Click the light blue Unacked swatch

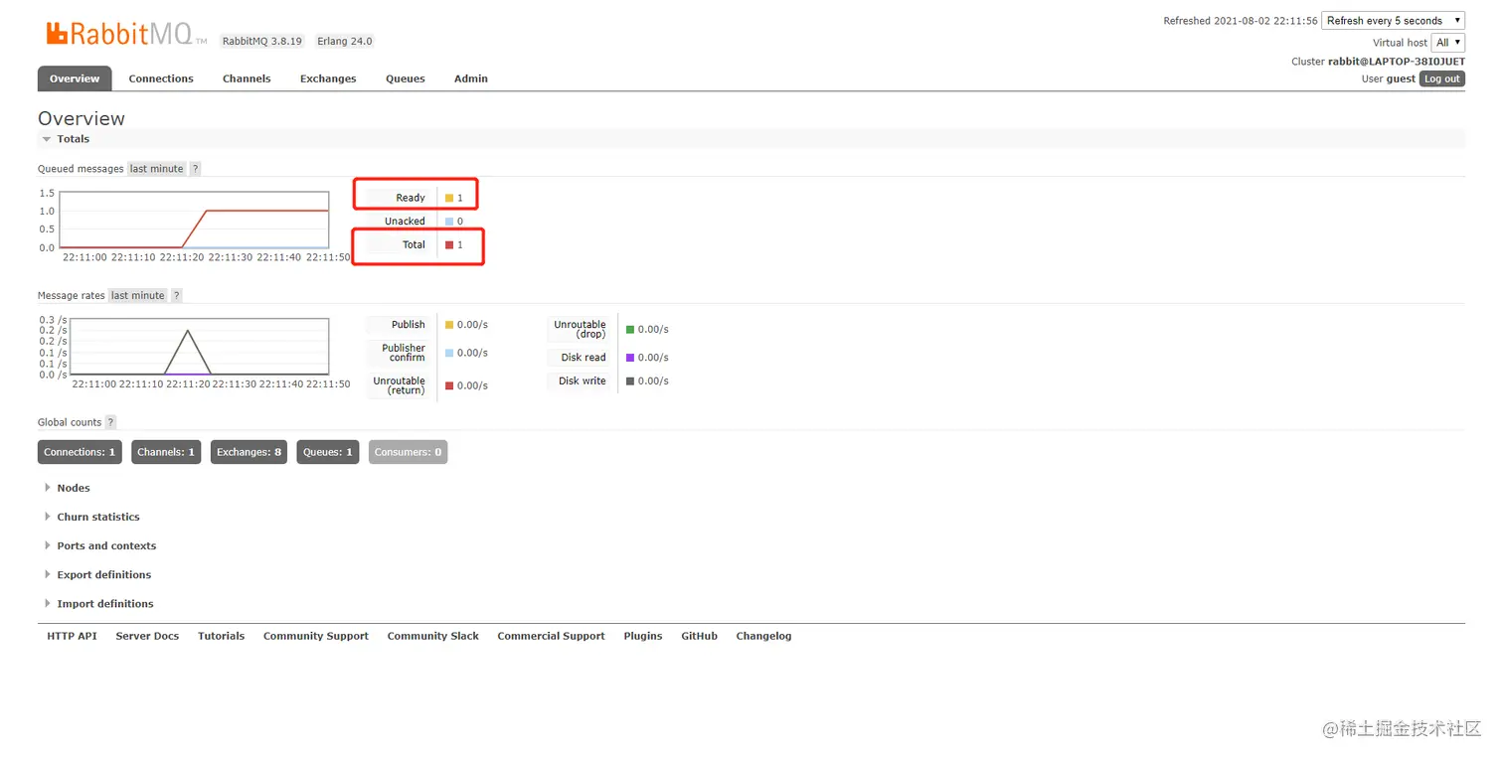[449, 222]
